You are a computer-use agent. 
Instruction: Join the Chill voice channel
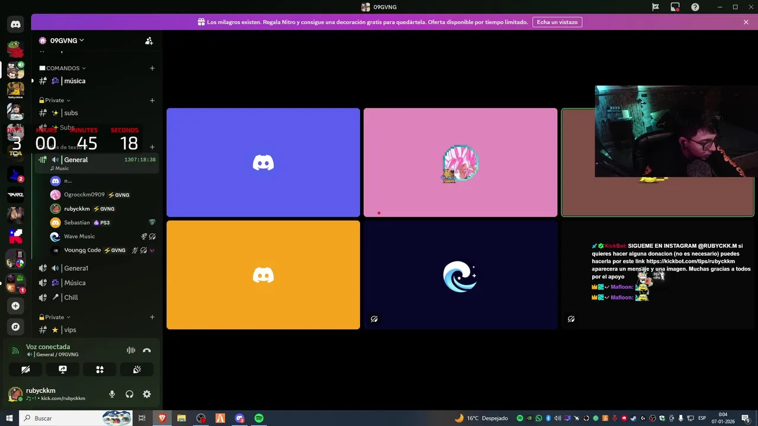(x=97, y=298)
